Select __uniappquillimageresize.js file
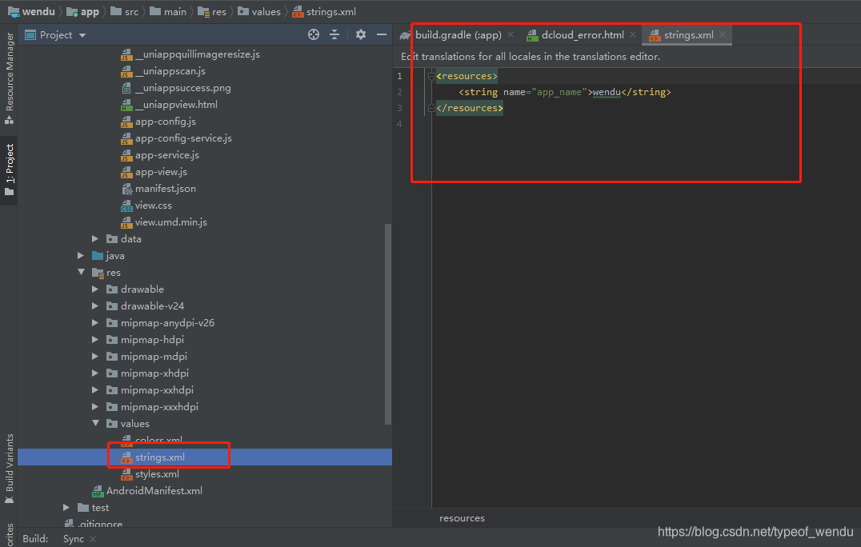Image resolution: width=861 pixels, height=547 pixels. coord(190,54)
